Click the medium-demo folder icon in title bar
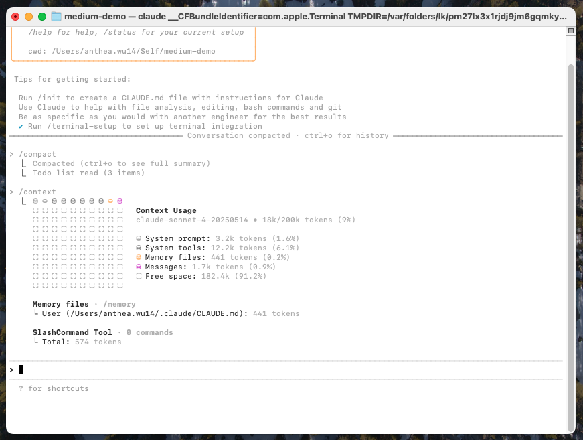 [x=56, y=16]
